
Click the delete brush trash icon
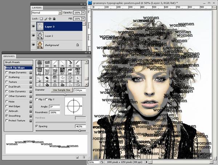click(84, 157)
